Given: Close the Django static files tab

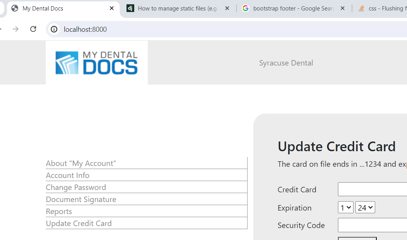Looking at the screenshot, I should [x=227, y=8].
